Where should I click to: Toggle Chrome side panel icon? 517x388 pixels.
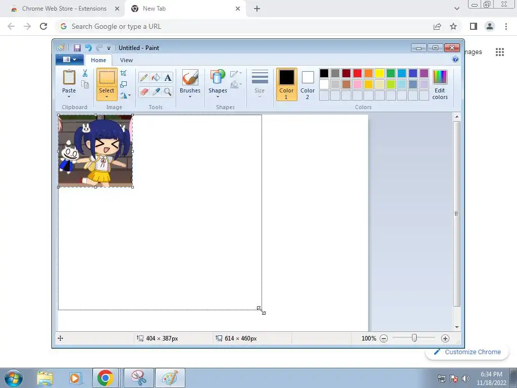pyautogui.click(x=474, y=26)
